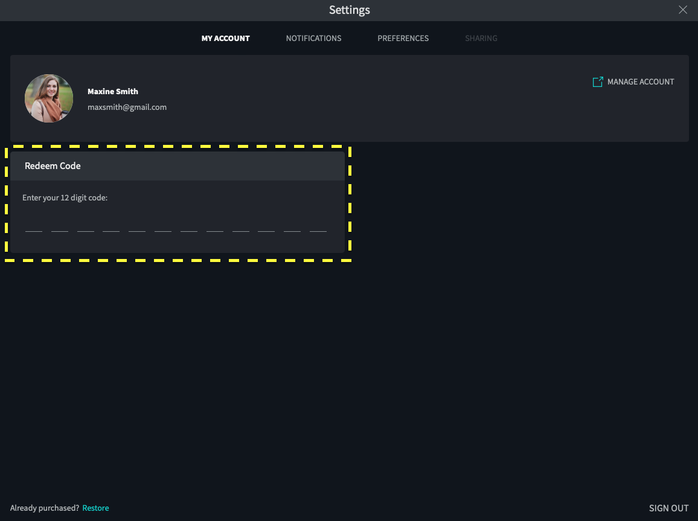Click the Manage Account external link icon
Screen dimensions: 698x521
(x=598, y=82)
